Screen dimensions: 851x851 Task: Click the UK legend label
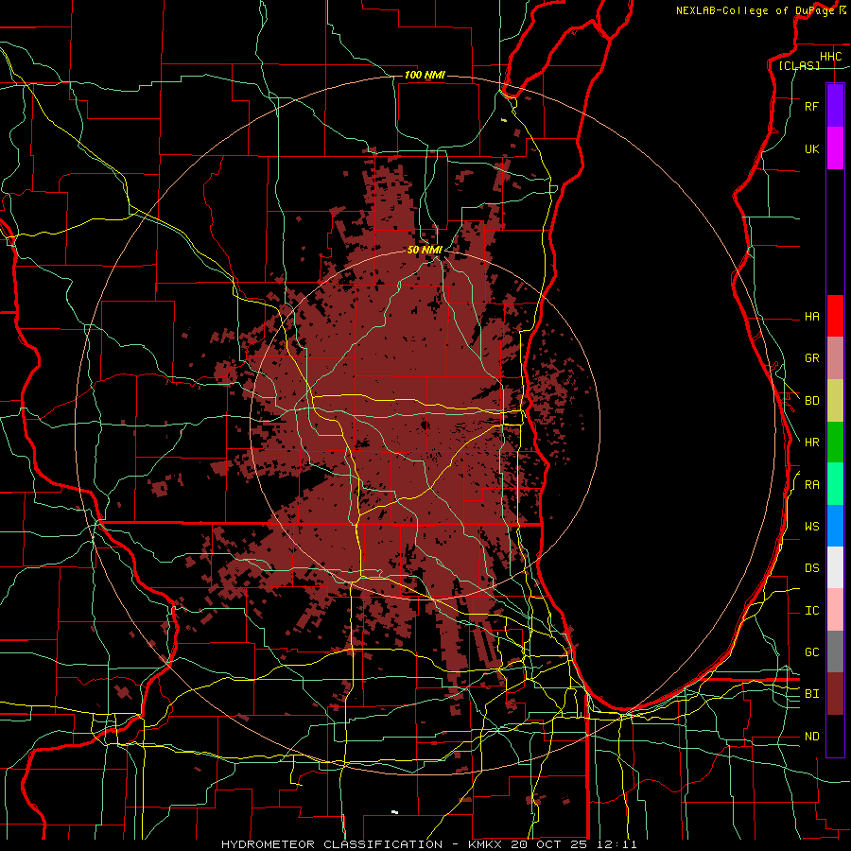[x=811, y=148]
